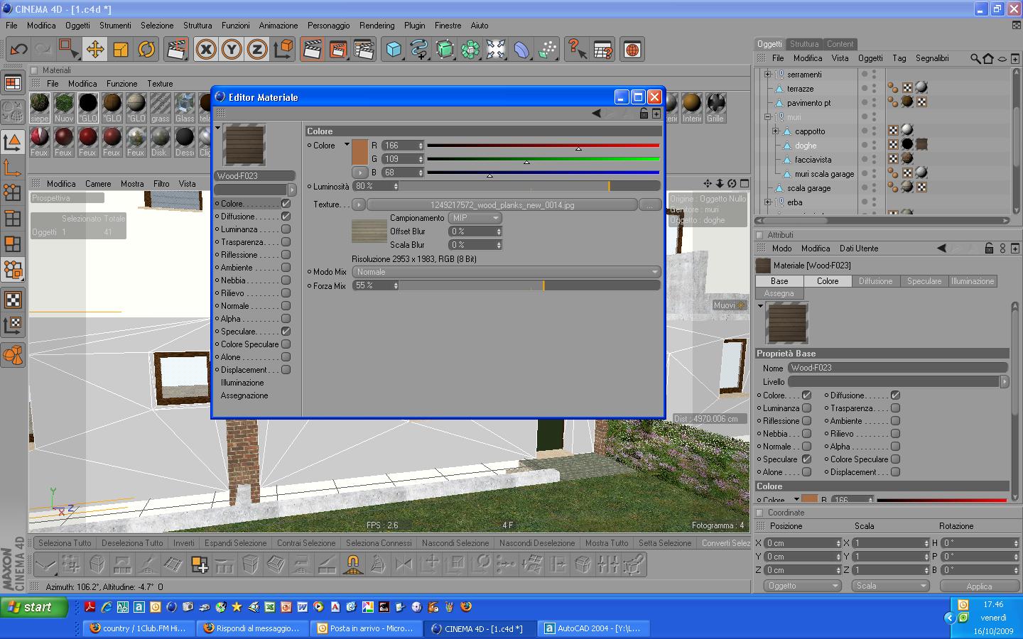Enable the Rilievo channel checkbox in editor

286,293
